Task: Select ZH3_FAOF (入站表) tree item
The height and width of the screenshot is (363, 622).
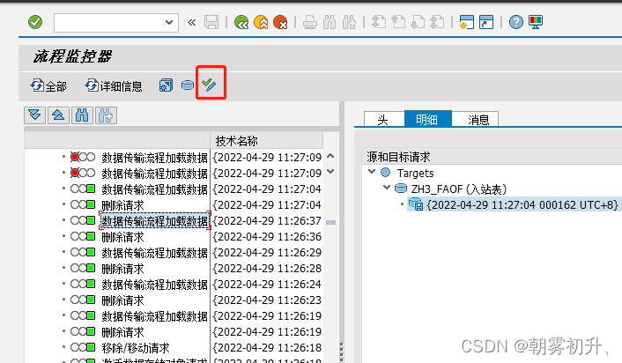Action: pos(458,189)
